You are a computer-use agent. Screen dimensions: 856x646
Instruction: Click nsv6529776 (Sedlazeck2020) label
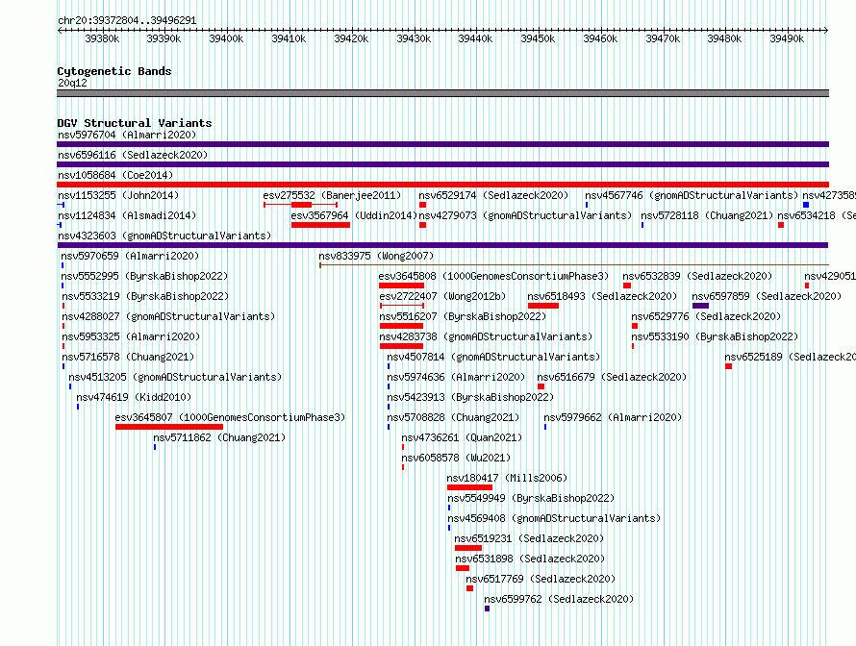[706, 316]
